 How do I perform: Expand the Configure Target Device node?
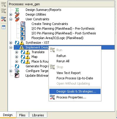(x=11, y=71)
